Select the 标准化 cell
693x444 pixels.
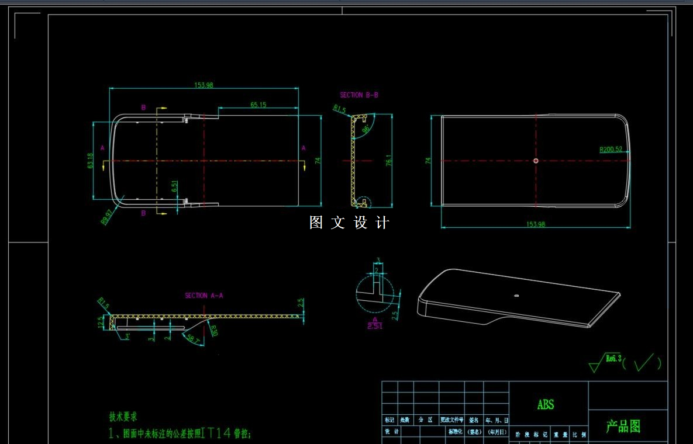click(455, 432)
